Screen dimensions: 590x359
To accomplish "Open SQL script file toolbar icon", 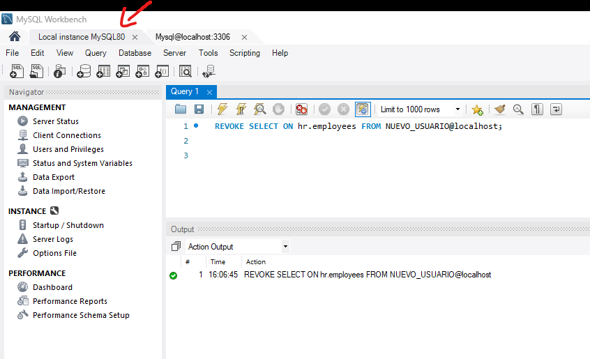I will coord(36,71).
